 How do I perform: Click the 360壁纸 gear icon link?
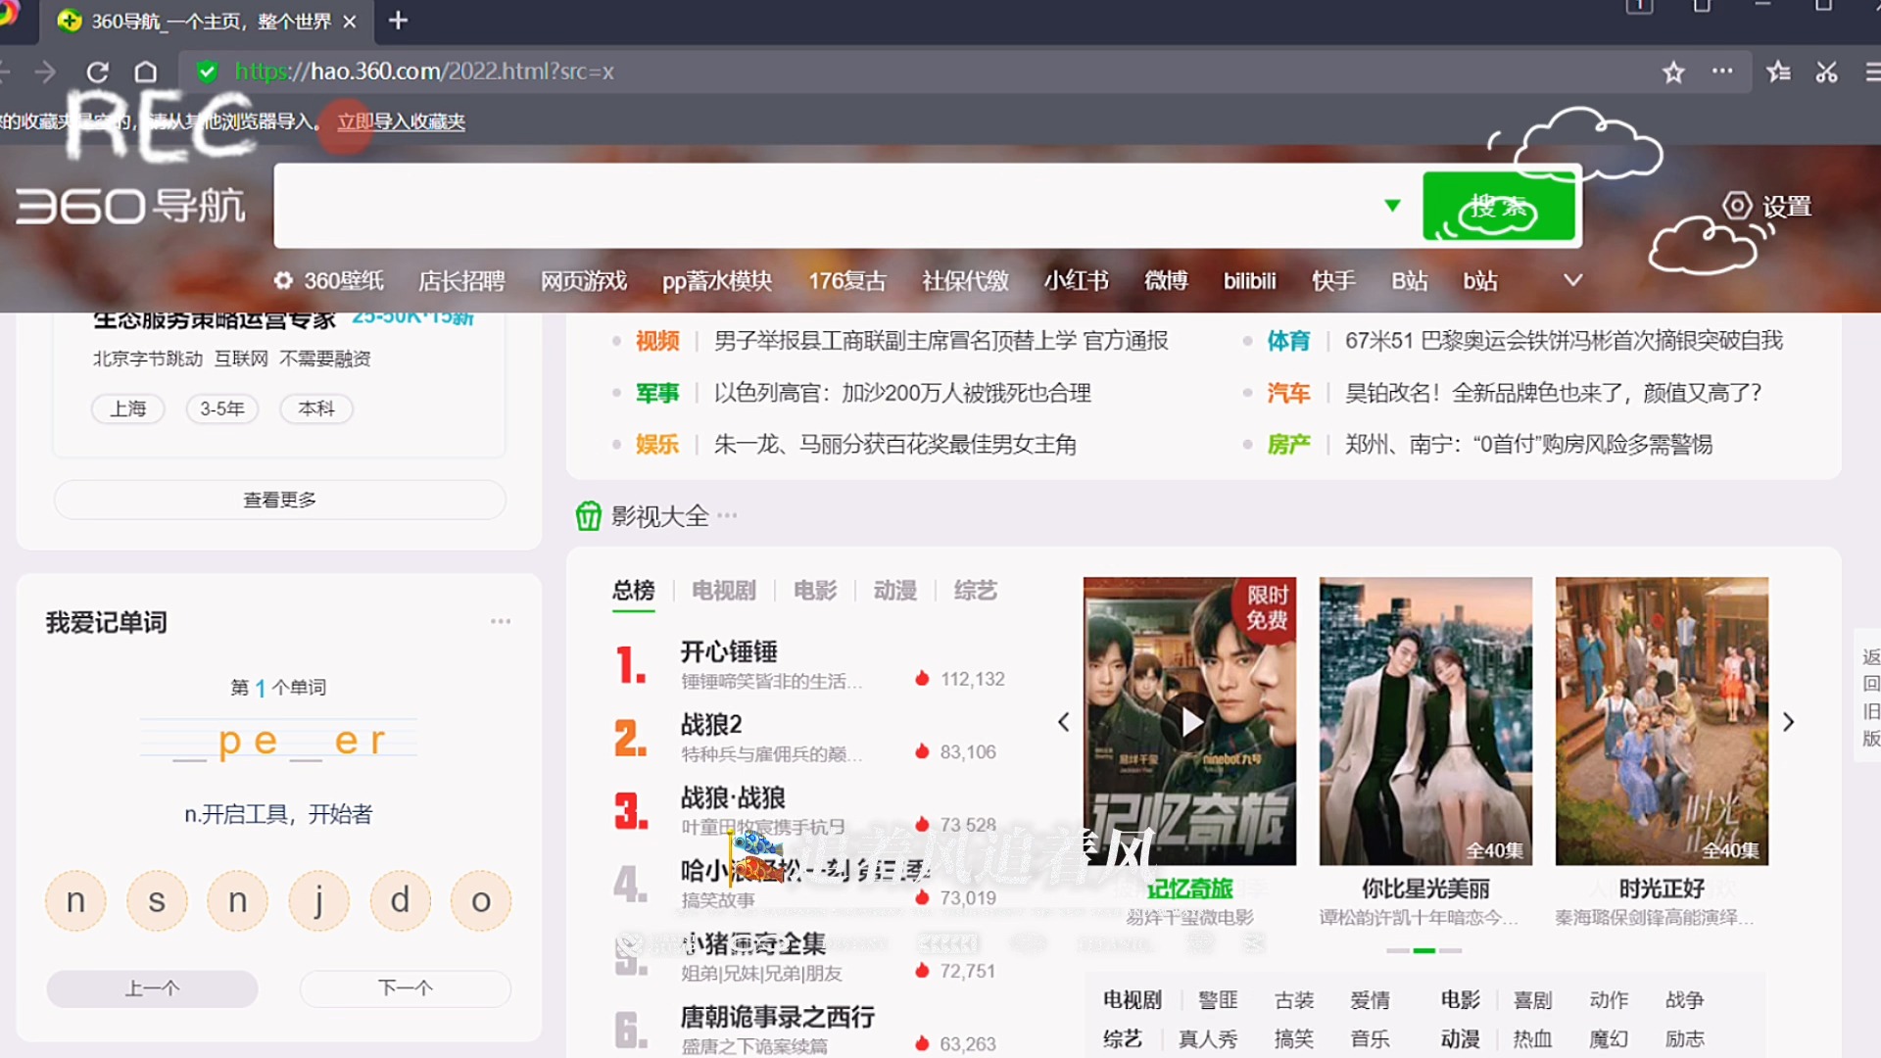pyautogui.click(x=329, y=281)
